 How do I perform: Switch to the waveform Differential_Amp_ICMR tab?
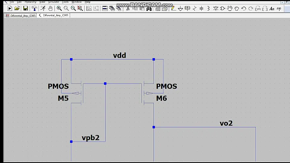[x=21, y=16]
